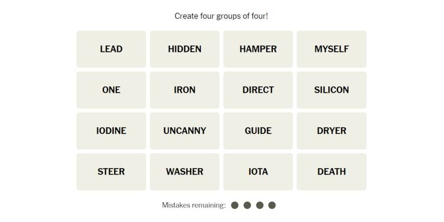Click the 'Create four groups of four!' heading

(221, 16)
